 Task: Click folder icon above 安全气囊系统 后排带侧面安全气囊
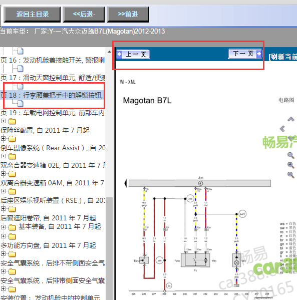(12, 271)
